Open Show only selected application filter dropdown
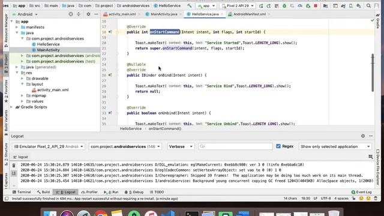 [335, 146]
